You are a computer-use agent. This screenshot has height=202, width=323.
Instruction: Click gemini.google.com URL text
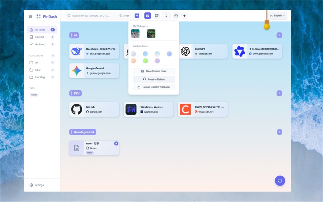[x=100, y=73]
